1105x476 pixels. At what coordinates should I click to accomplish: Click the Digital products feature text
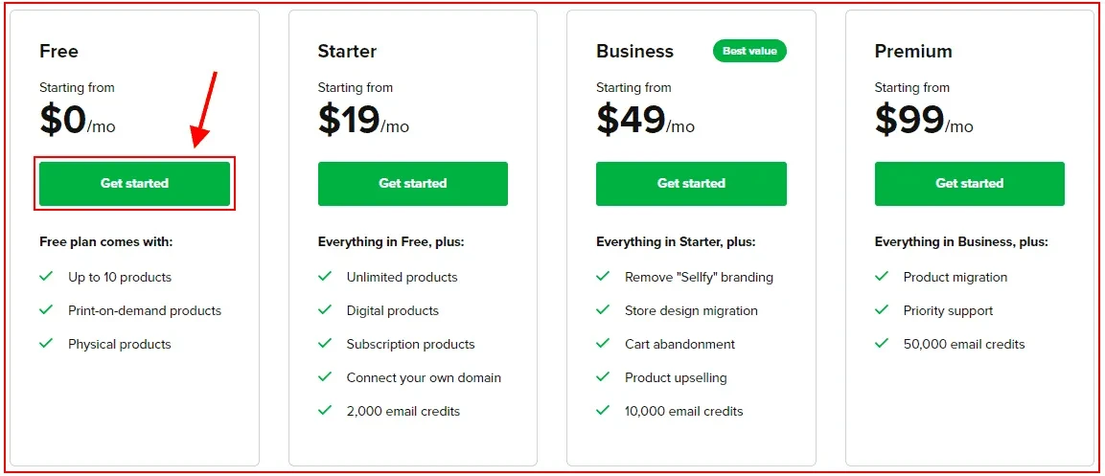pyautogui.click(x=393, y=310)
